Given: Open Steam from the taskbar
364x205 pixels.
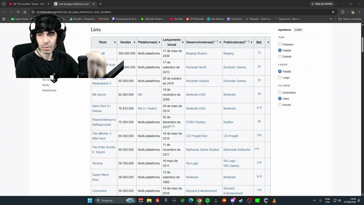Looking at the screenshot, I should [x=241, y=200].
